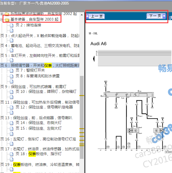Open 页 11：保险丝座，可加热车外后视镜 entry

(40, 102)
